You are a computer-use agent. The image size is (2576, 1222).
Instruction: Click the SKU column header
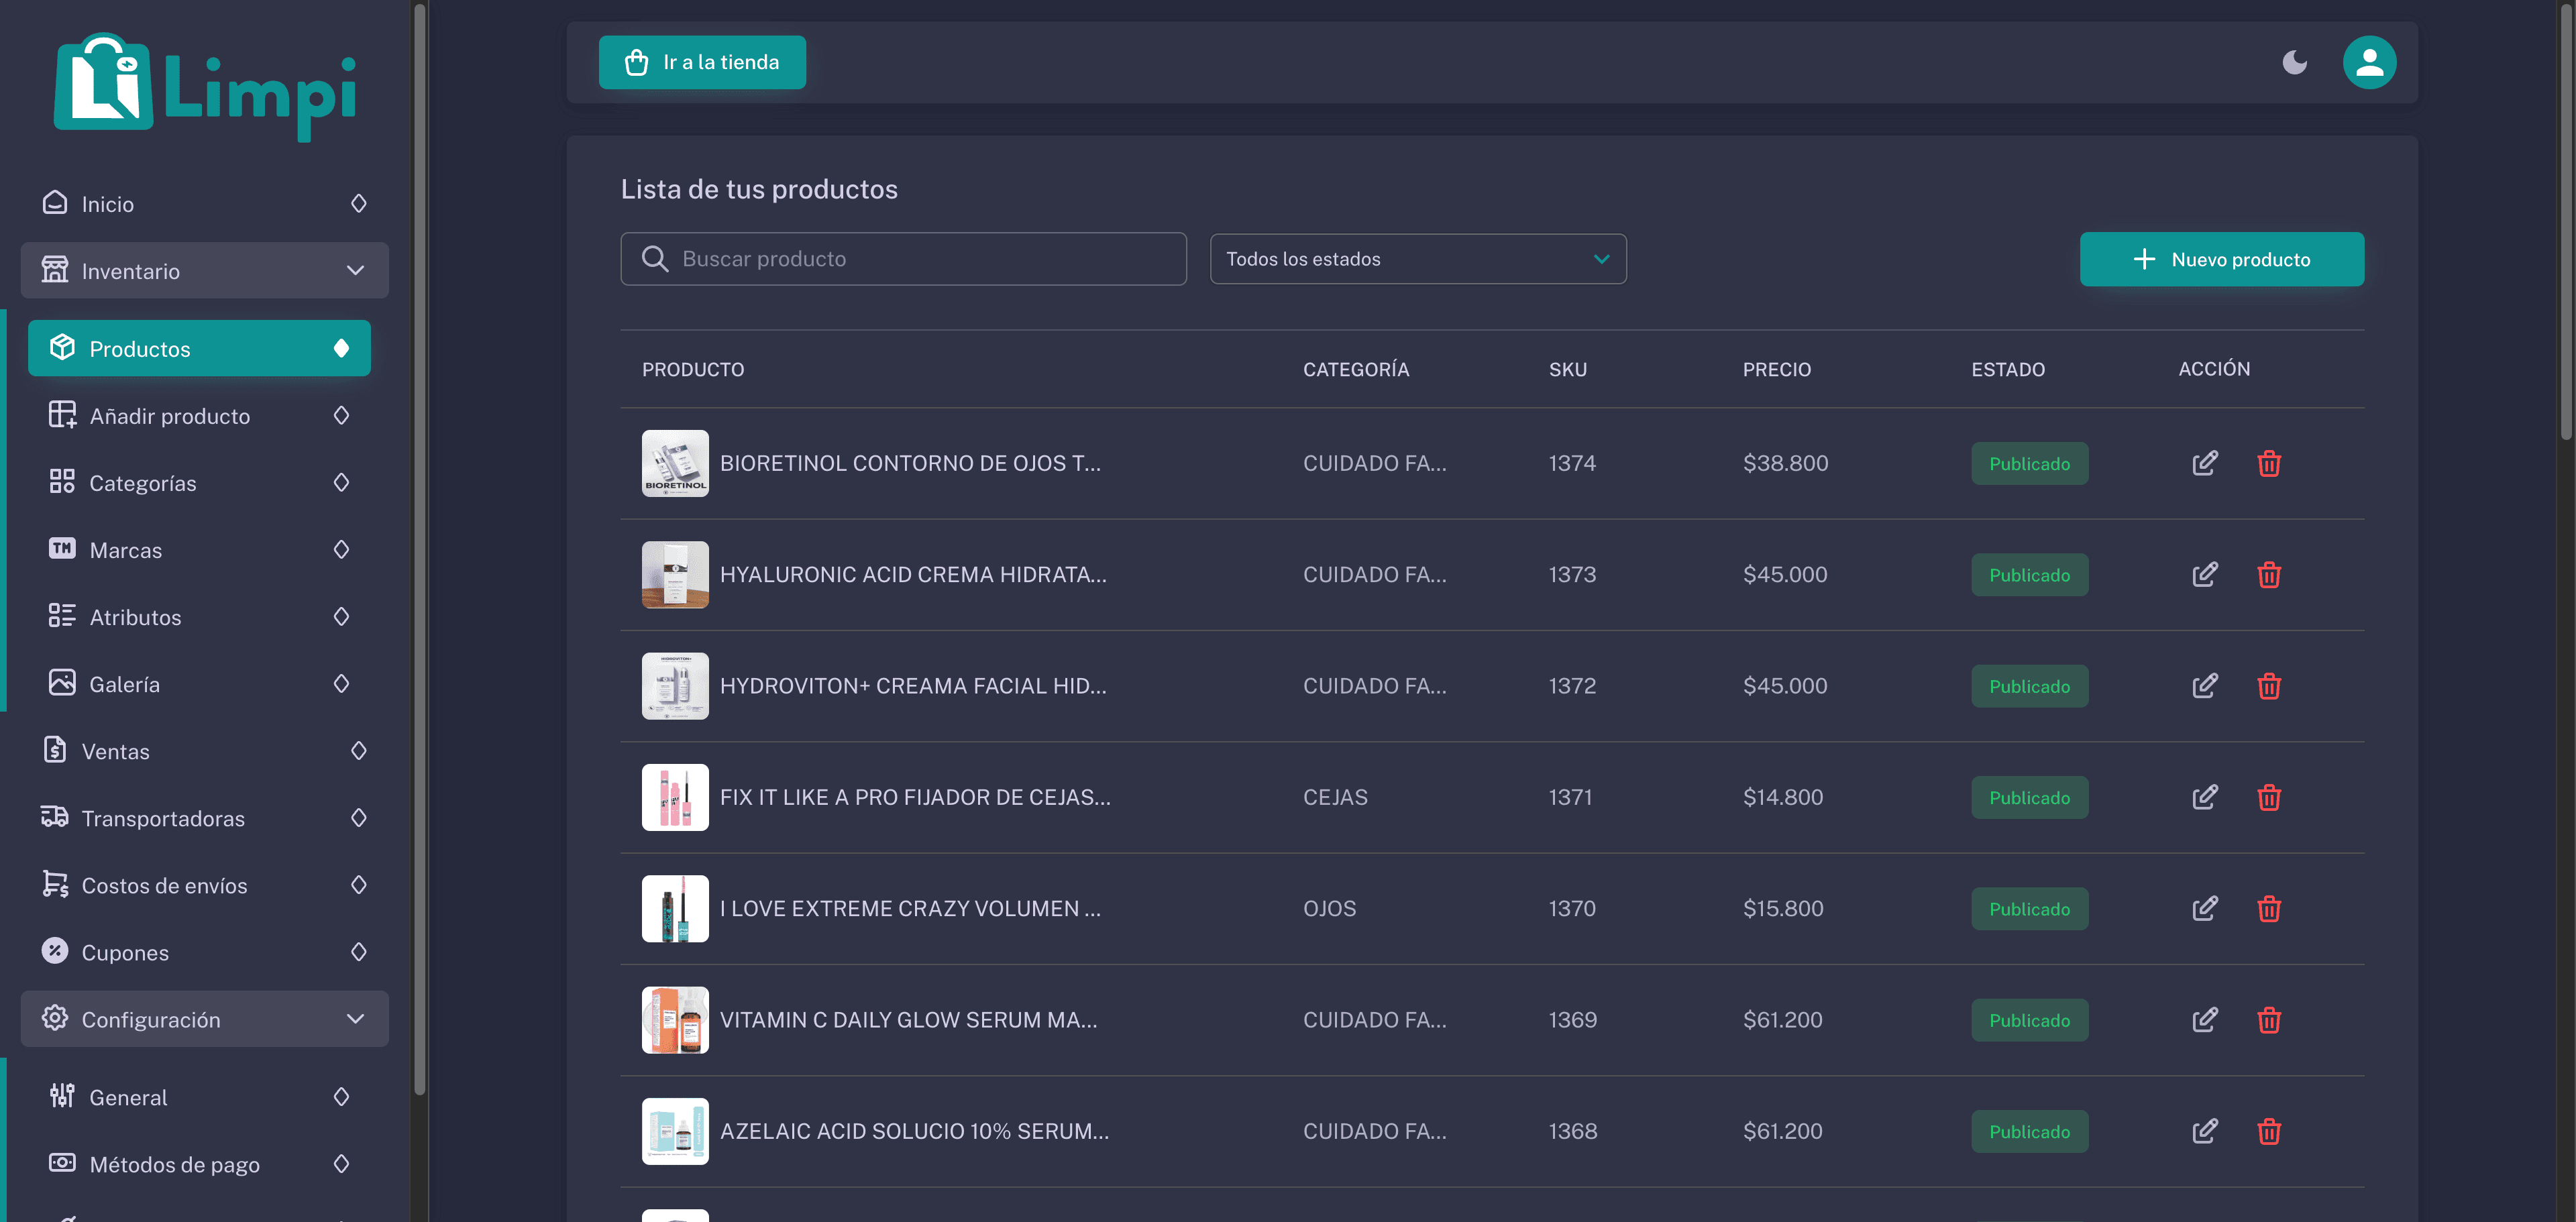click(1567, 369)
